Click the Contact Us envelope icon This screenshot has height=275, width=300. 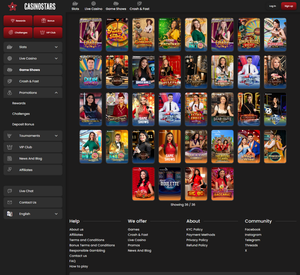(10, 202)
